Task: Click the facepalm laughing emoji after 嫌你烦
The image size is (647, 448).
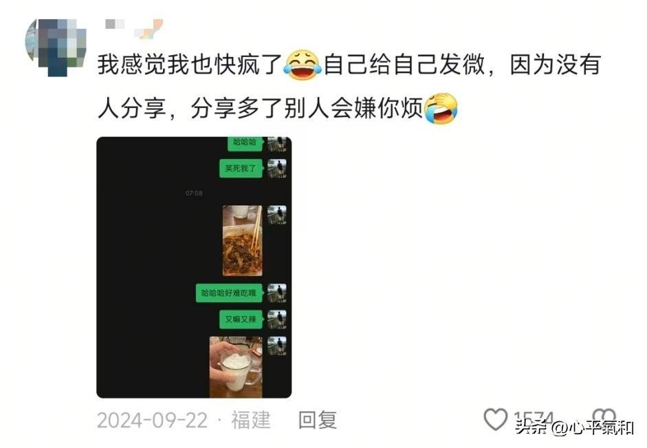Action: [x=441, y=109]
